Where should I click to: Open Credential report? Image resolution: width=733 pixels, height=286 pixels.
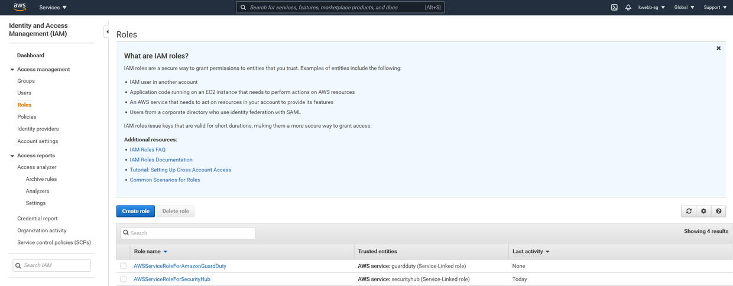tap(37, 219)
